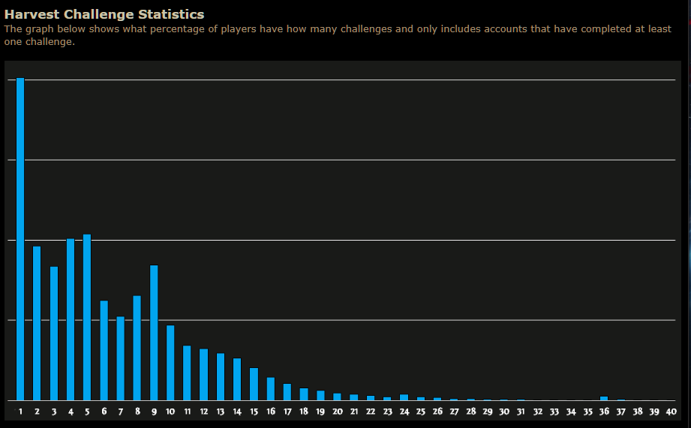Image resolution: width=691 pixels, height=428 pixels.
Task: Select the bar for 12 challenges
Action: click(x=203, y=375)
